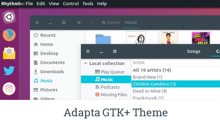Image resolution: width=220 pixels, height=125 pixels.
Task: Collapse the Local collection group
Action: [85, 63]
